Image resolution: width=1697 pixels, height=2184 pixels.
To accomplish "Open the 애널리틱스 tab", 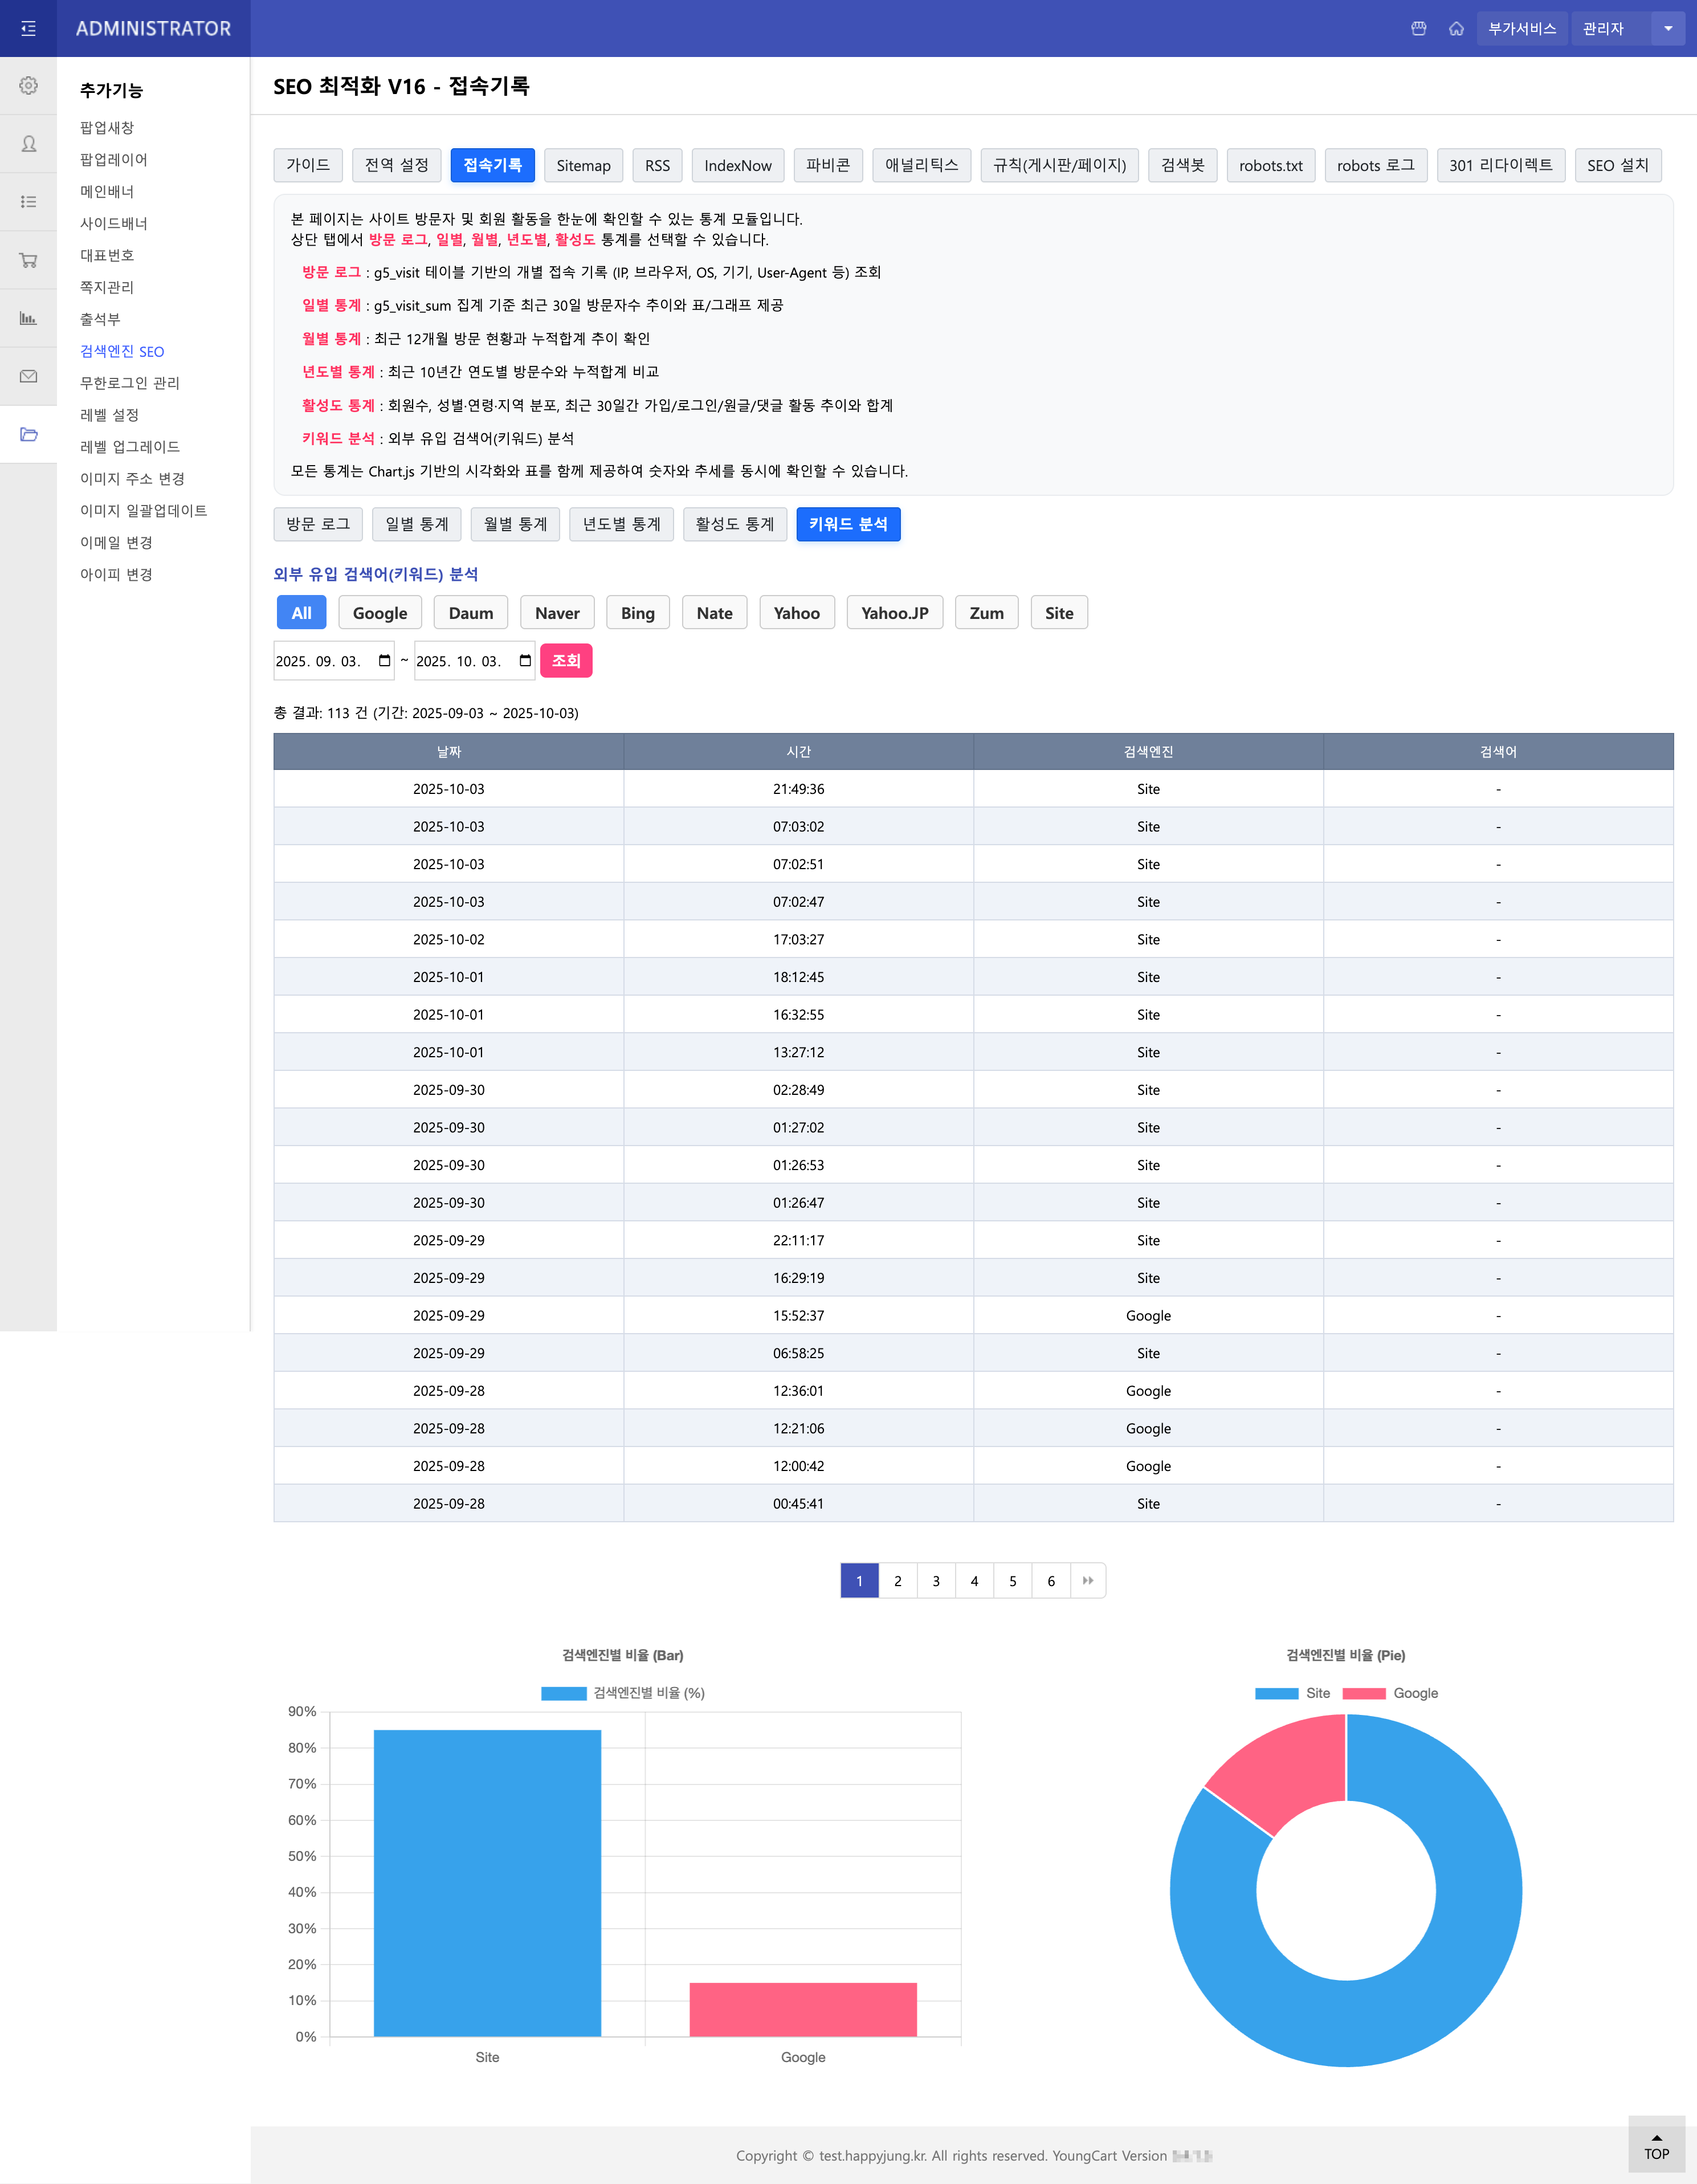I will tap(920, 165).
